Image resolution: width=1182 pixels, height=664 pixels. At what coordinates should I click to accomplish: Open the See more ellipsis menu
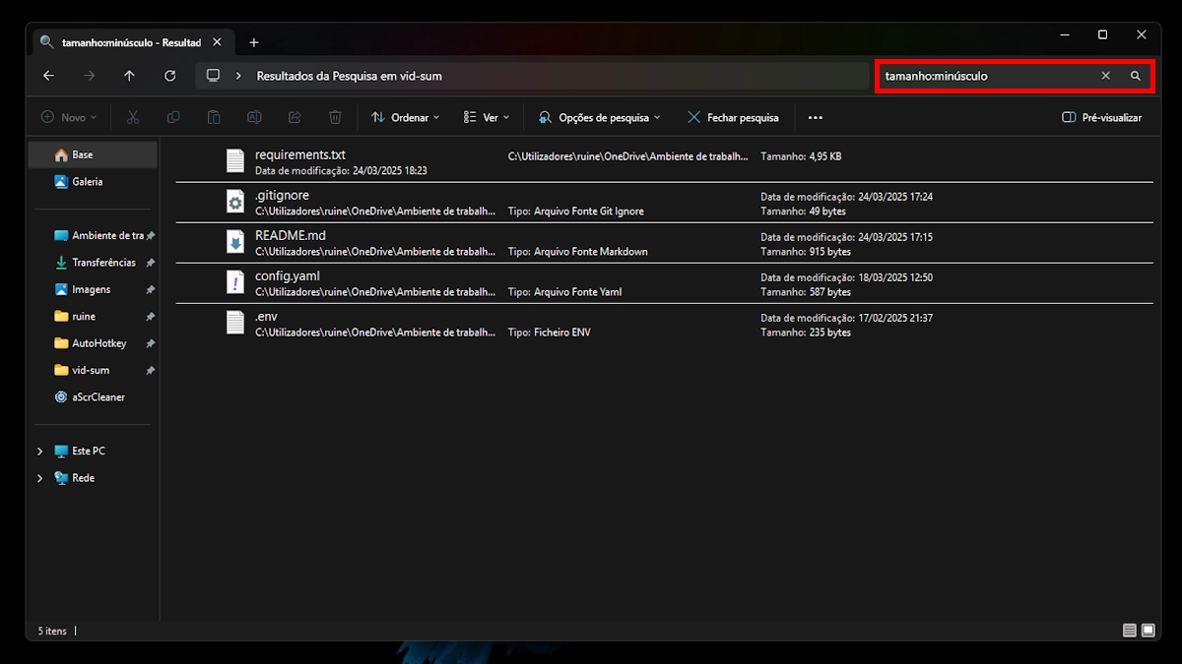coord(815,117)
